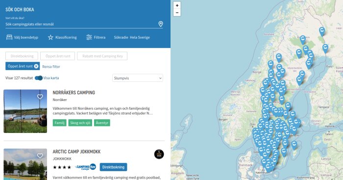Click the black round award badge icon
The height and width of the screenshot is (180, 343).
[159, 154]
